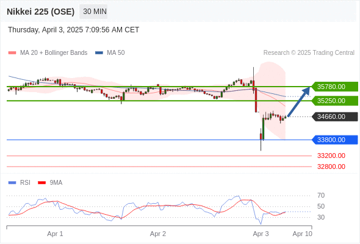The width and height of the screenshot is (360, 244).
Task: Click the red 9MA legend swatch
Action: 41,183
